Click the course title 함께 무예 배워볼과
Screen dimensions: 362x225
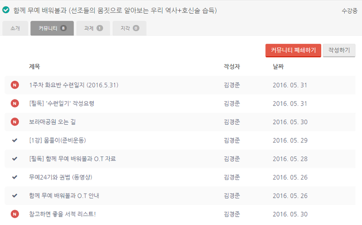point(115,10)
